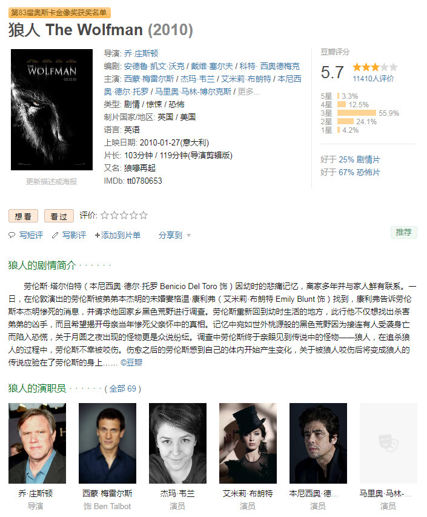This screenshot has width=427, height=517.
Task: Click the 推荐 recommend button
Action: click(403, 233)
